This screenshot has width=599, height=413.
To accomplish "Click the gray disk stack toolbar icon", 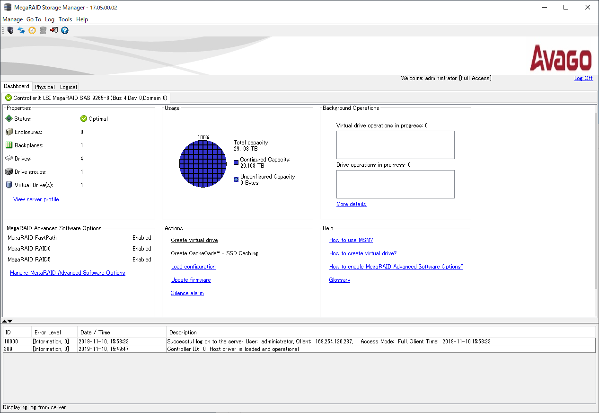I will coord(43,30).
